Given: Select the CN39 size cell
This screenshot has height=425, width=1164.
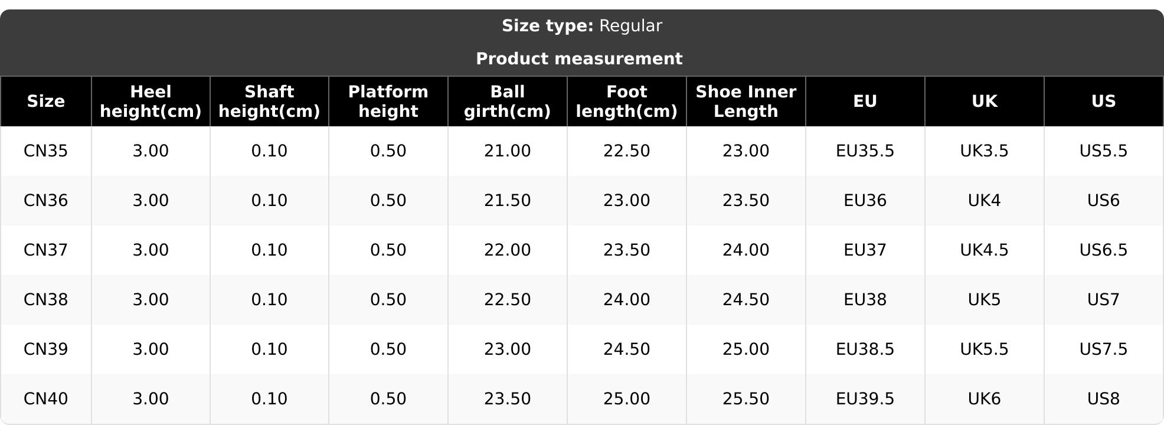Looking at the screenshot, I should coord(45,349).
